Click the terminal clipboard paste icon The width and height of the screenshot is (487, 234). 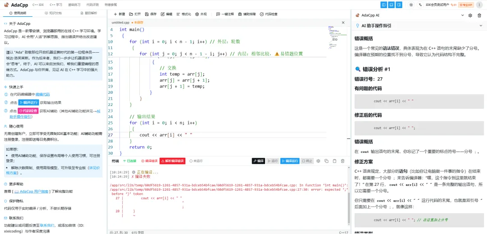(x=335, y=161)
